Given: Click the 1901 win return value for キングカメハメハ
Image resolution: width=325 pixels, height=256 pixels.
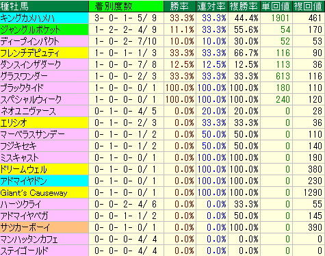Looking at the screenshot, I should point(281,18).
